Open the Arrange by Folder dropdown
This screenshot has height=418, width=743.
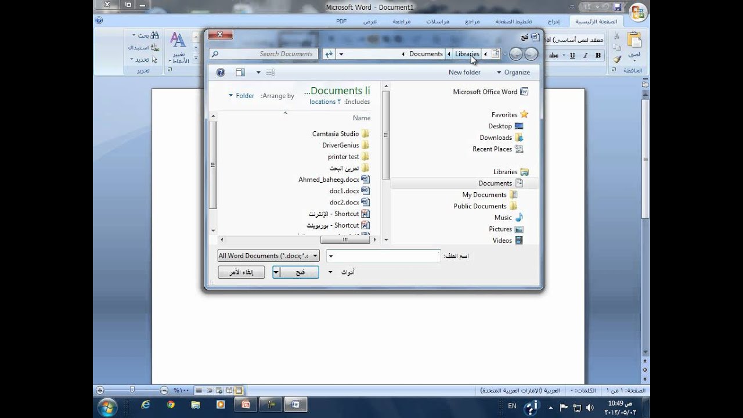point(241,96)
